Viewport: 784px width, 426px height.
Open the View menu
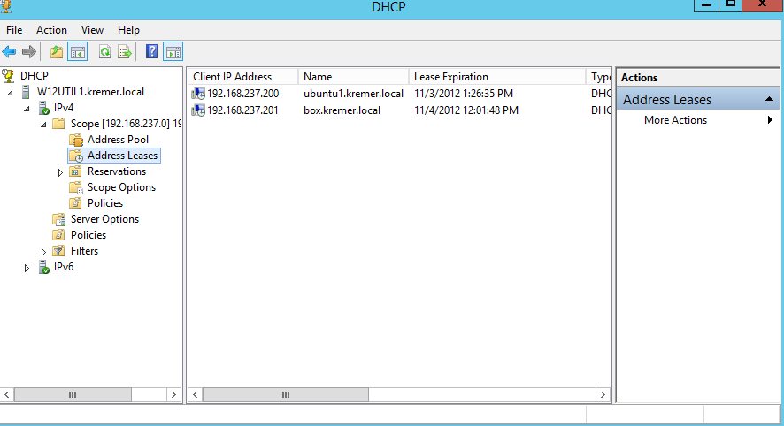(93, 30)
